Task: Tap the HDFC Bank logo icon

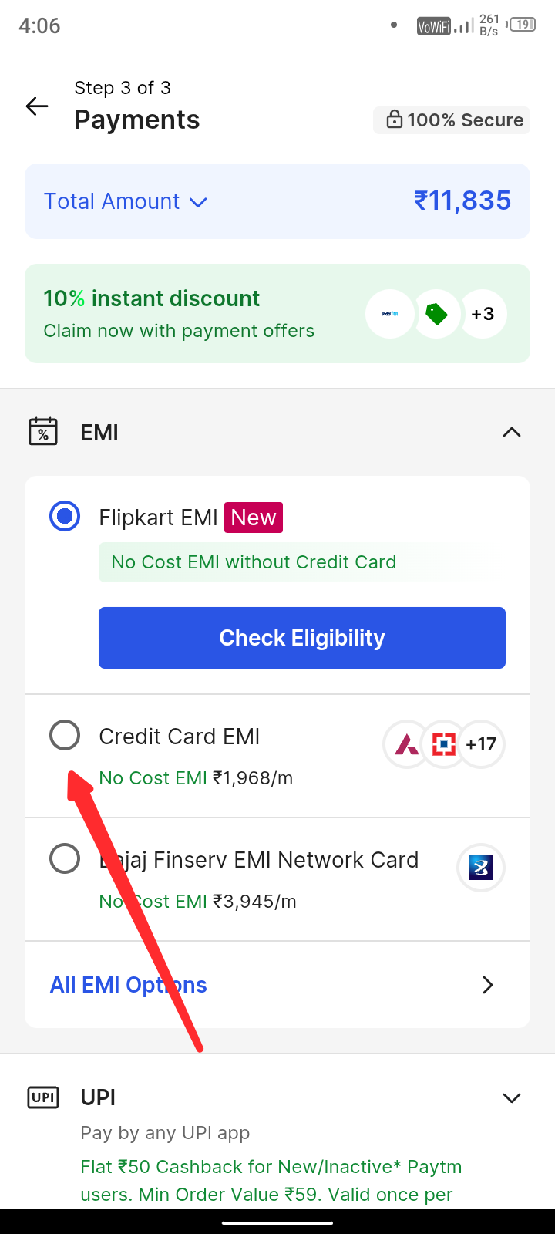Action: tap(444, 744)
